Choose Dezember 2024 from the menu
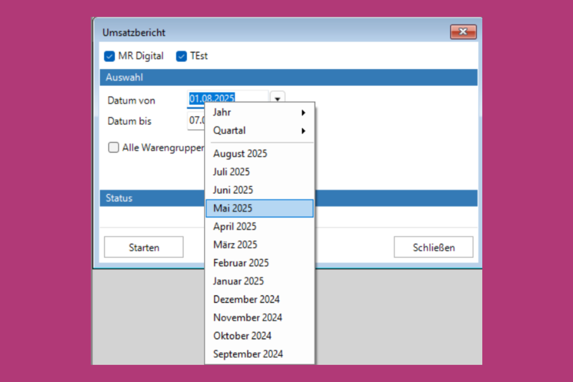 point(246,299)
